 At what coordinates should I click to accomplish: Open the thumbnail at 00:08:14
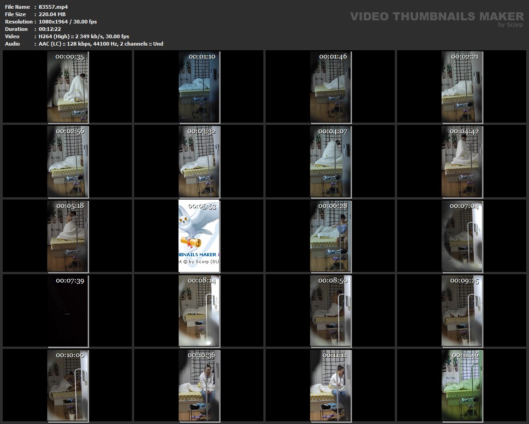pyautogui.click(x=199, y=311)
